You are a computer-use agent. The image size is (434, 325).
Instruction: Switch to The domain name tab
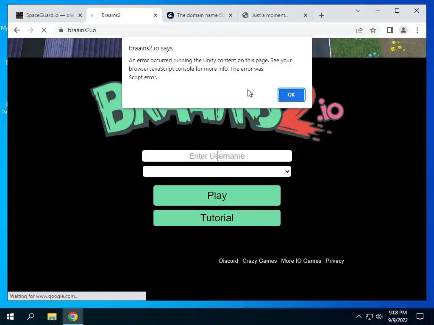pos(199,15)
